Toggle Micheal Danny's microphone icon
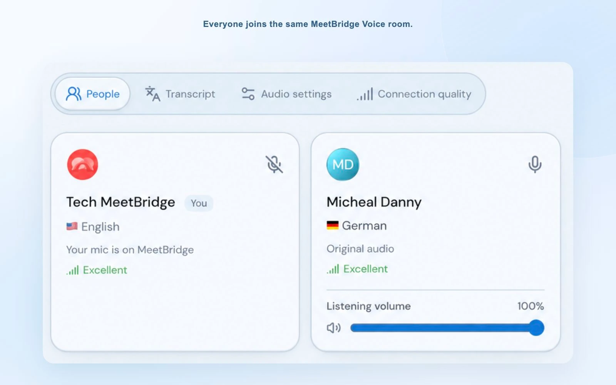Image resolution: width=616 pixels, height=385 pixels. pos(535,164)
